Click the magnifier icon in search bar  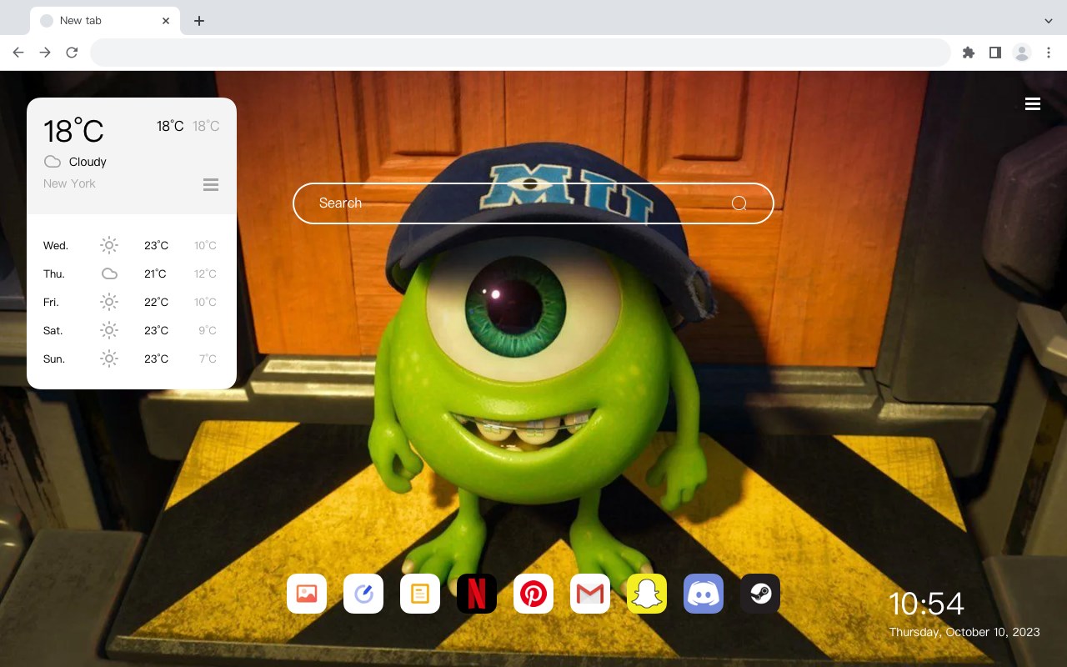(739, 203)
